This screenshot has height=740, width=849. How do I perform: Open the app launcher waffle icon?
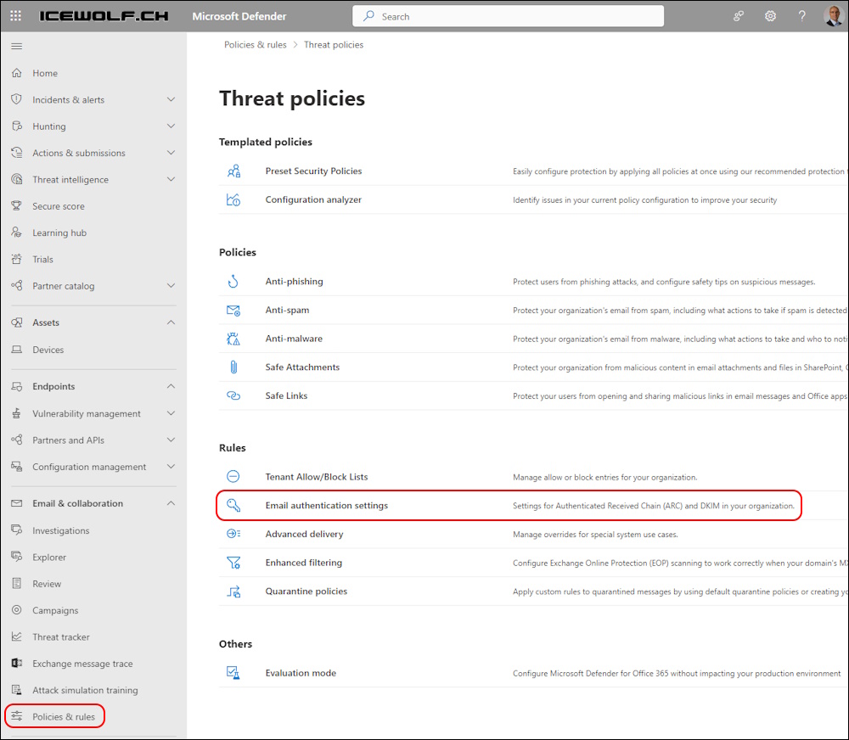coord(15,15)
